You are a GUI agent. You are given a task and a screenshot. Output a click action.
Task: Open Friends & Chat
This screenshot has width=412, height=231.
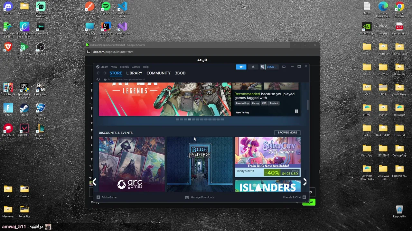point(294,197)
